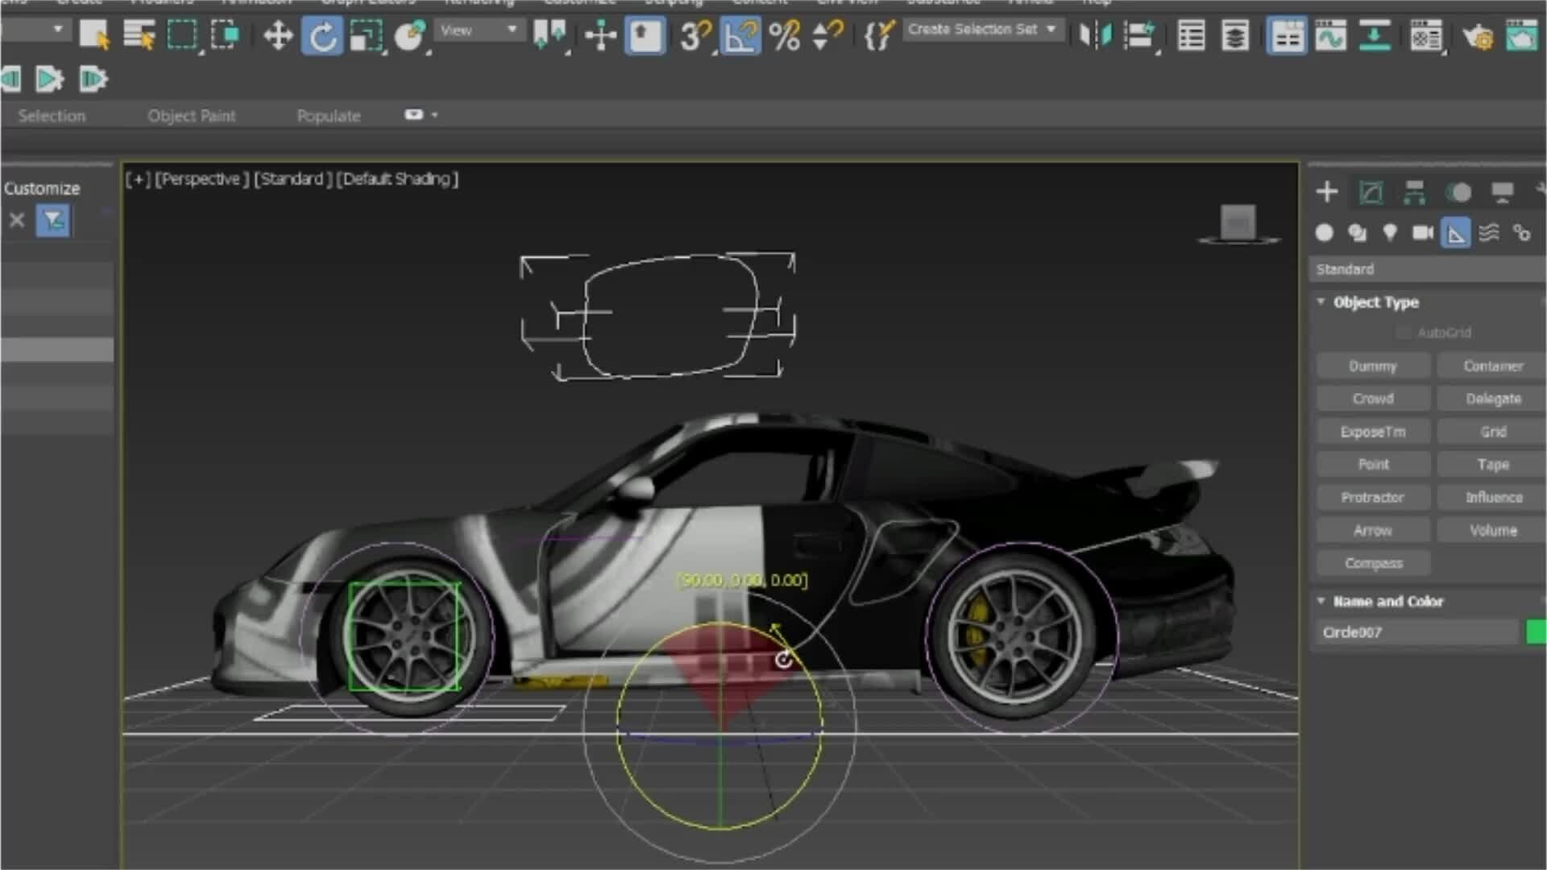Viewport: 1547px width, 870px height.
Task: Switch to the Cameras creation category
Action: [1421, 233]
